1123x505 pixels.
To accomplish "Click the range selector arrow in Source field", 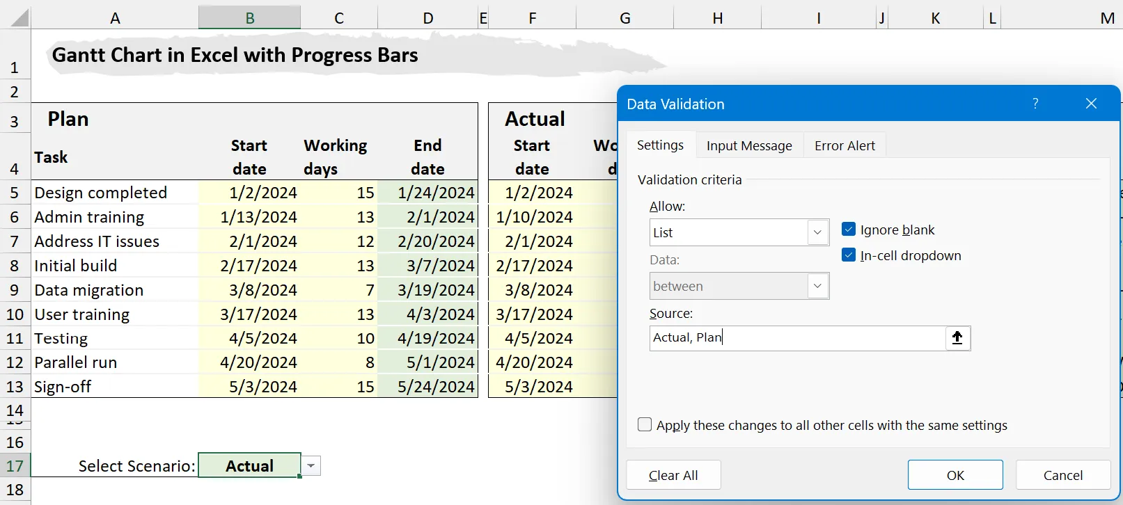I will 957,338.
